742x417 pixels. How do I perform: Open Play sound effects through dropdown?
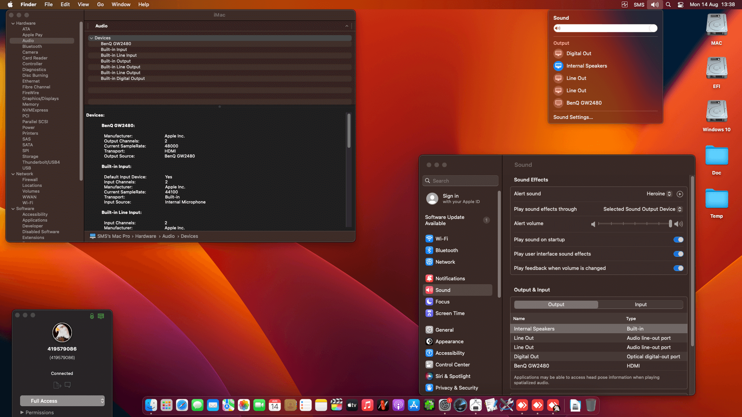[x=643, y=209]
